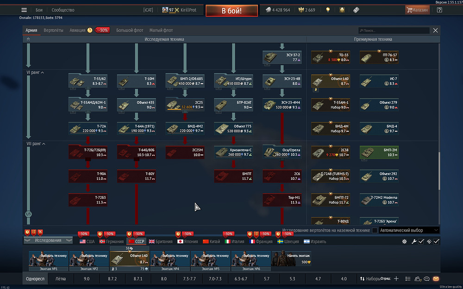Toggle the auto-ammo checkbox beside bullets

[436, 241]
